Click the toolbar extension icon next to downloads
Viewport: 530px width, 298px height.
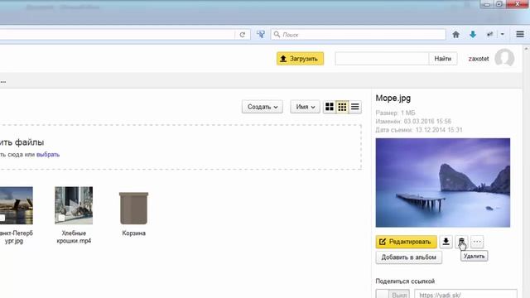pos(489,34)
